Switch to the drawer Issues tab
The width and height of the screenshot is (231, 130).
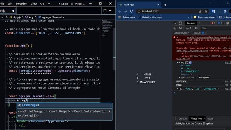pos(210,118)
